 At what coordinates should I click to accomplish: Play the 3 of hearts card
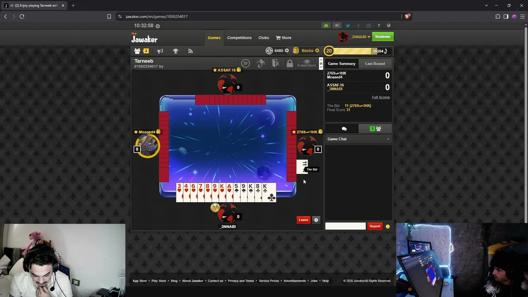coord(179,192)
